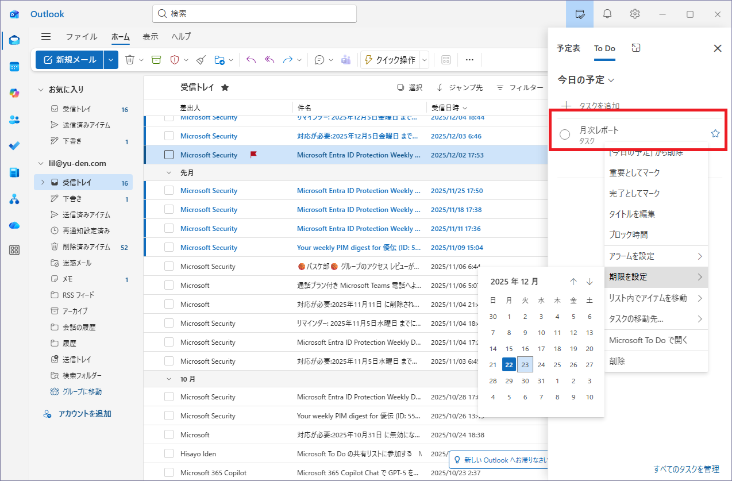The height and width of the screenshot is (481, 732).
Task: Expand the 新規メール dropdown arrow
Action: coord(111,60)
